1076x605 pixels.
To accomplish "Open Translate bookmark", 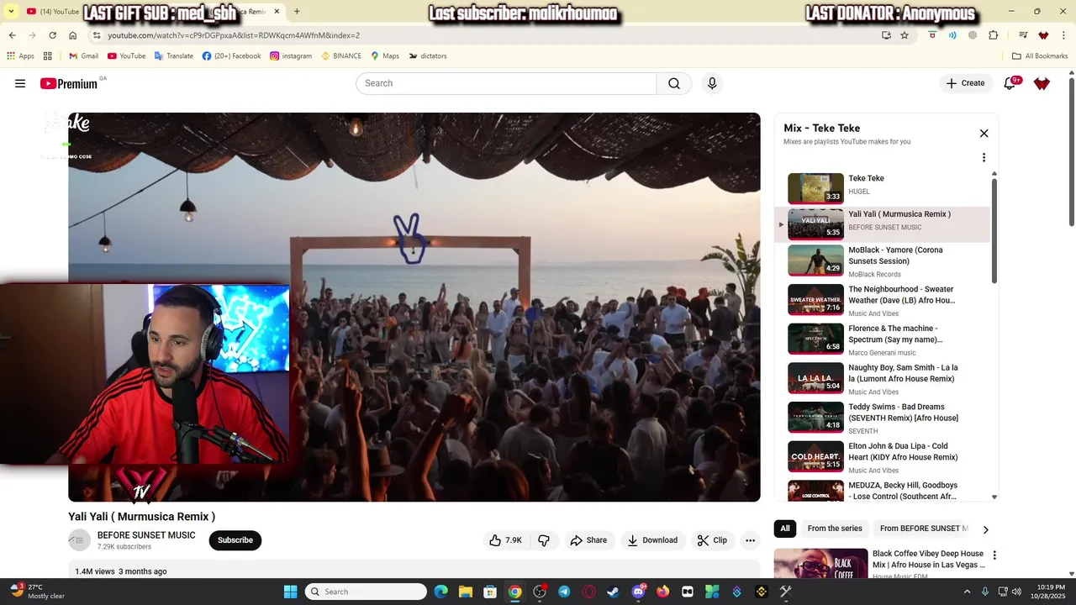I will [x=173, y=56].
